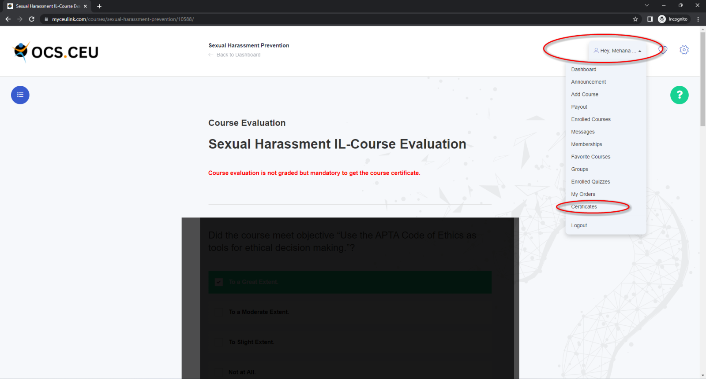The image size is (706, 379).
Task: Collapse the 'Hey, Mehana' user dropdown
Action: click(617, 51)
